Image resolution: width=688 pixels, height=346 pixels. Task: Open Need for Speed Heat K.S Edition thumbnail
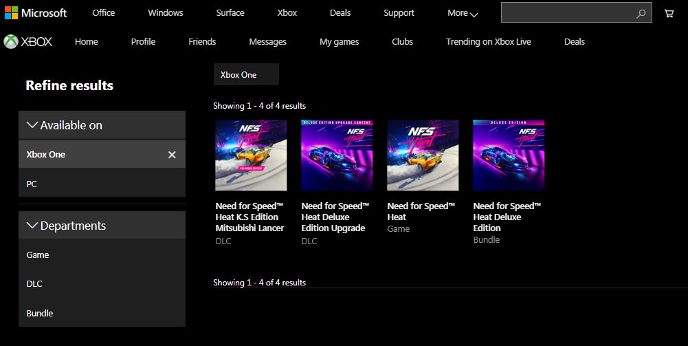251,155
